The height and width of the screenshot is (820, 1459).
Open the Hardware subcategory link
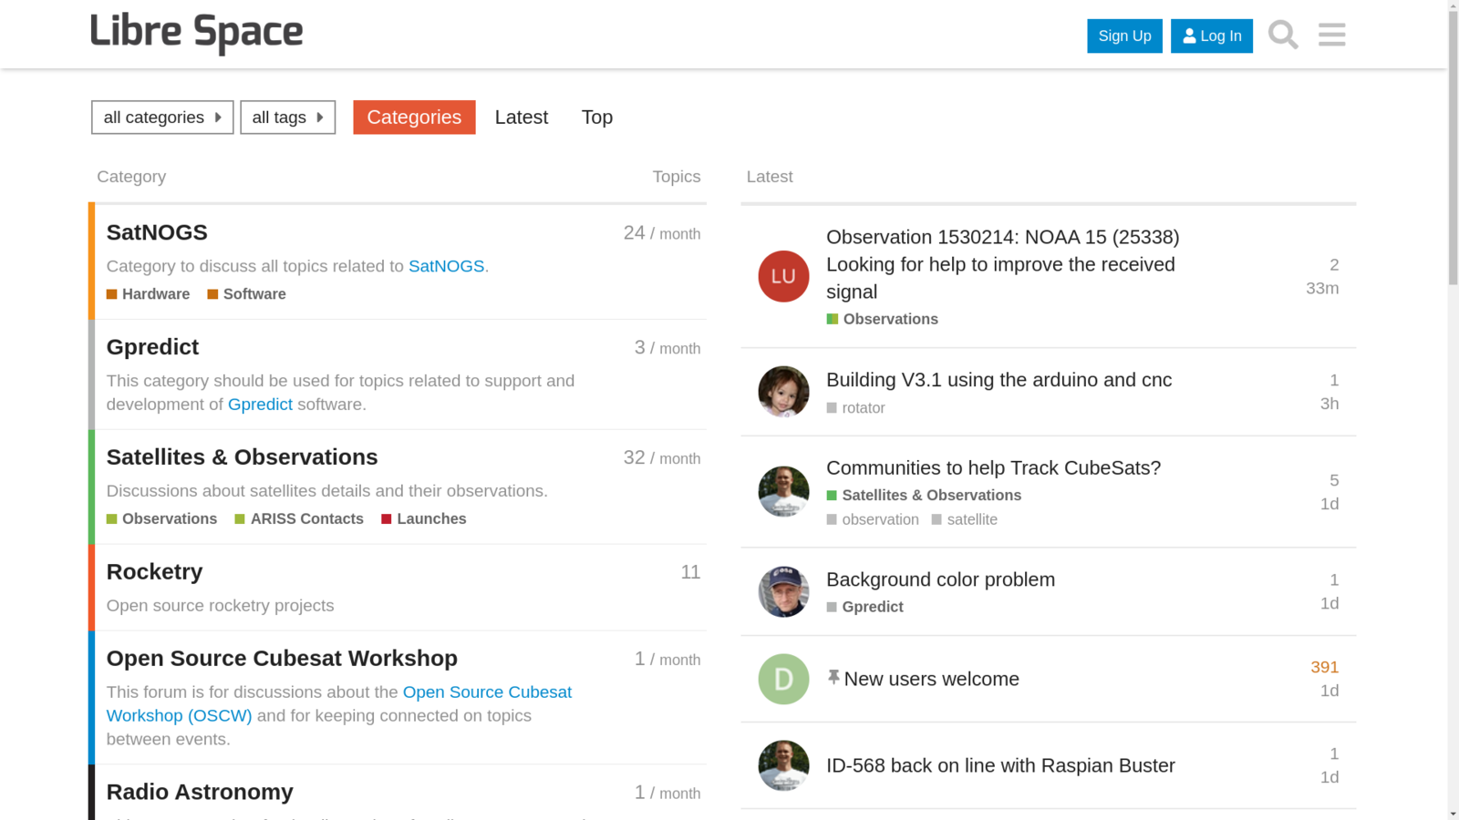pyautogui.click(x=155, y=294)
